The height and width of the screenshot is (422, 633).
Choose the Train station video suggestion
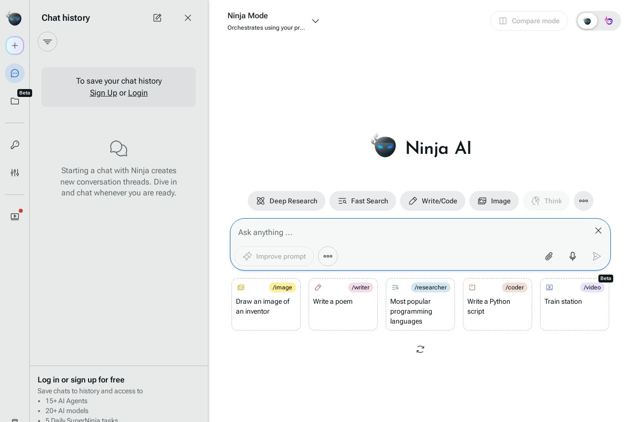point(575,304)
